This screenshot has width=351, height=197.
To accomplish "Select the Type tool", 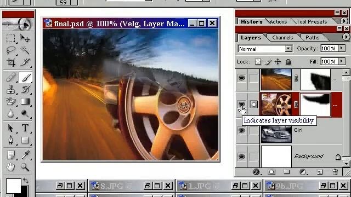I will [x=25, y=128].
